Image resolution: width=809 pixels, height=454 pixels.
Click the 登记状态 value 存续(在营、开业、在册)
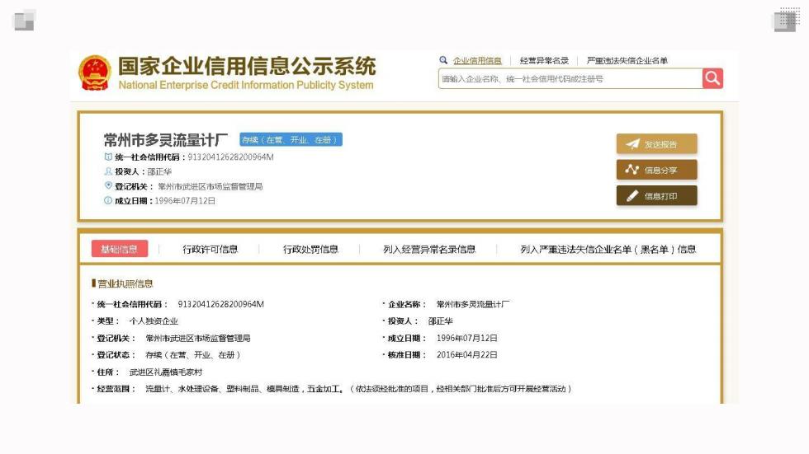pyautogui.click(x=193, y=354)
